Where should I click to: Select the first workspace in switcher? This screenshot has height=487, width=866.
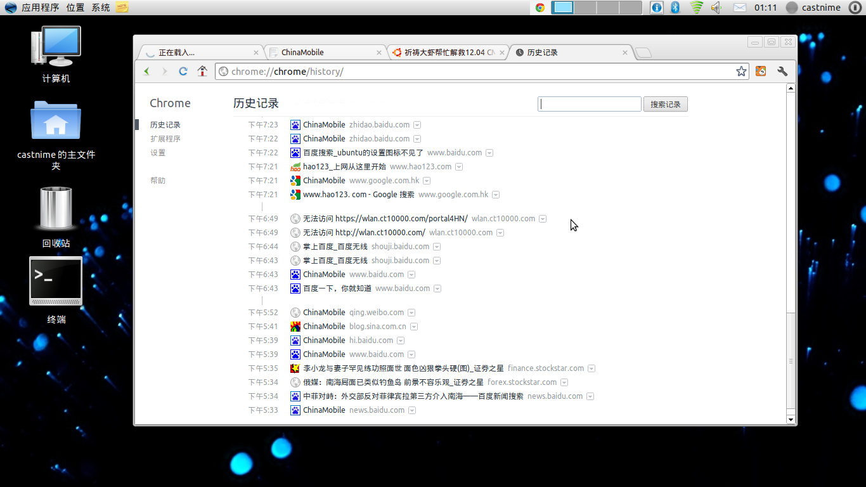point(563,8)
